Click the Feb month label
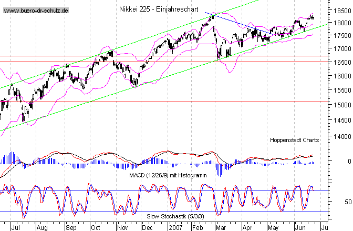 198,227
